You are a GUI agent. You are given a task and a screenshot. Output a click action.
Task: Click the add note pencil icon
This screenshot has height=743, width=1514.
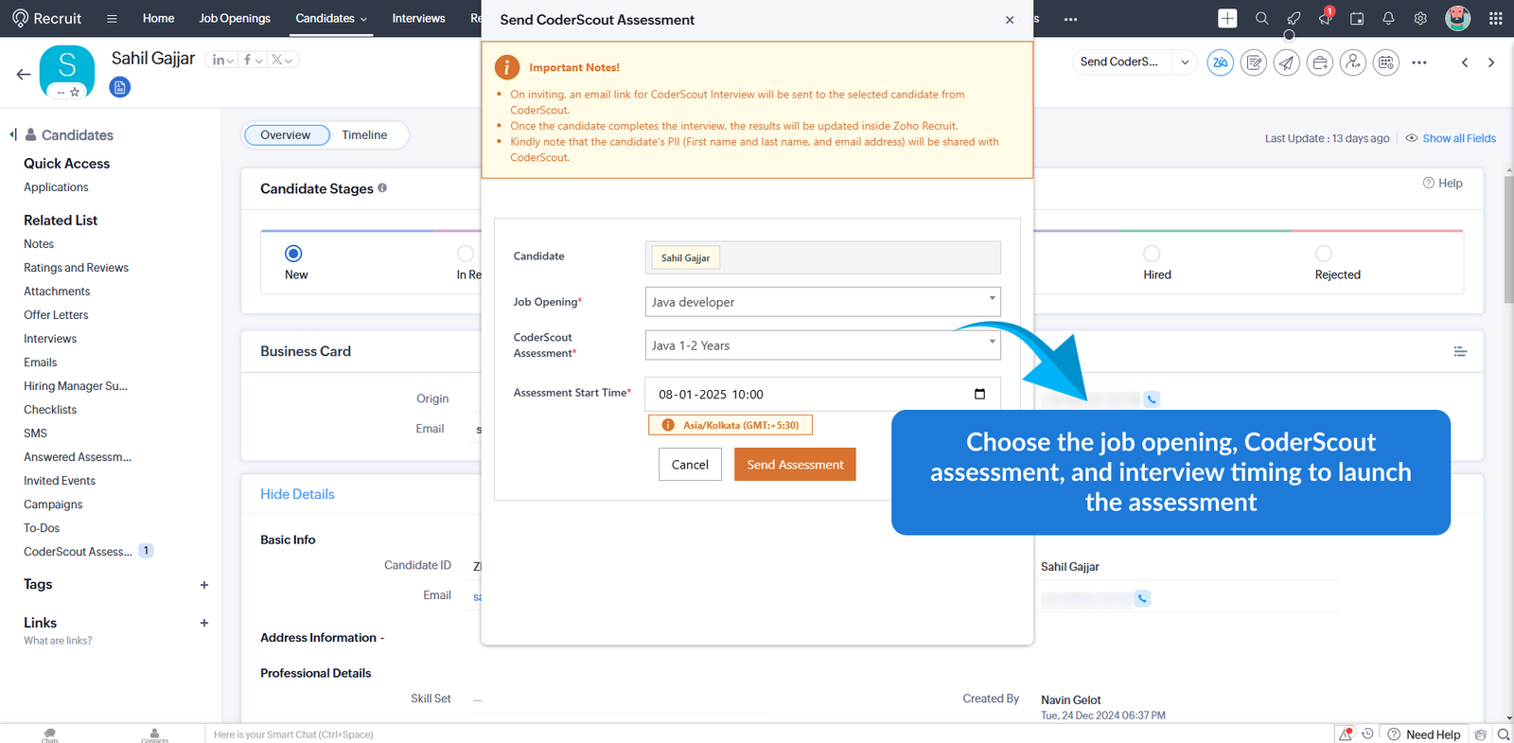(1253, 62)
